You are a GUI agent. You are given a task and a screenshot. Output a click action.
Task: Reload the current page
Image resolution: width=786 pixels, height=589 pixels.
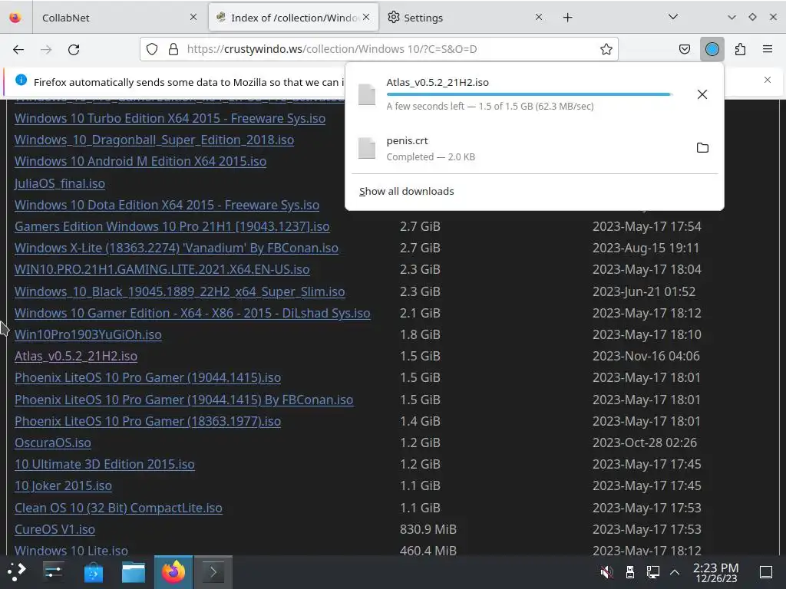(74, 49)
